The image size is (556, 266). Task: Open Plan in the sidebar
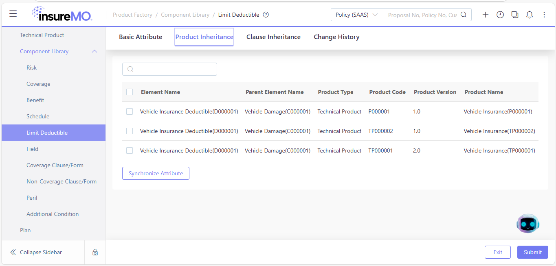25,230
